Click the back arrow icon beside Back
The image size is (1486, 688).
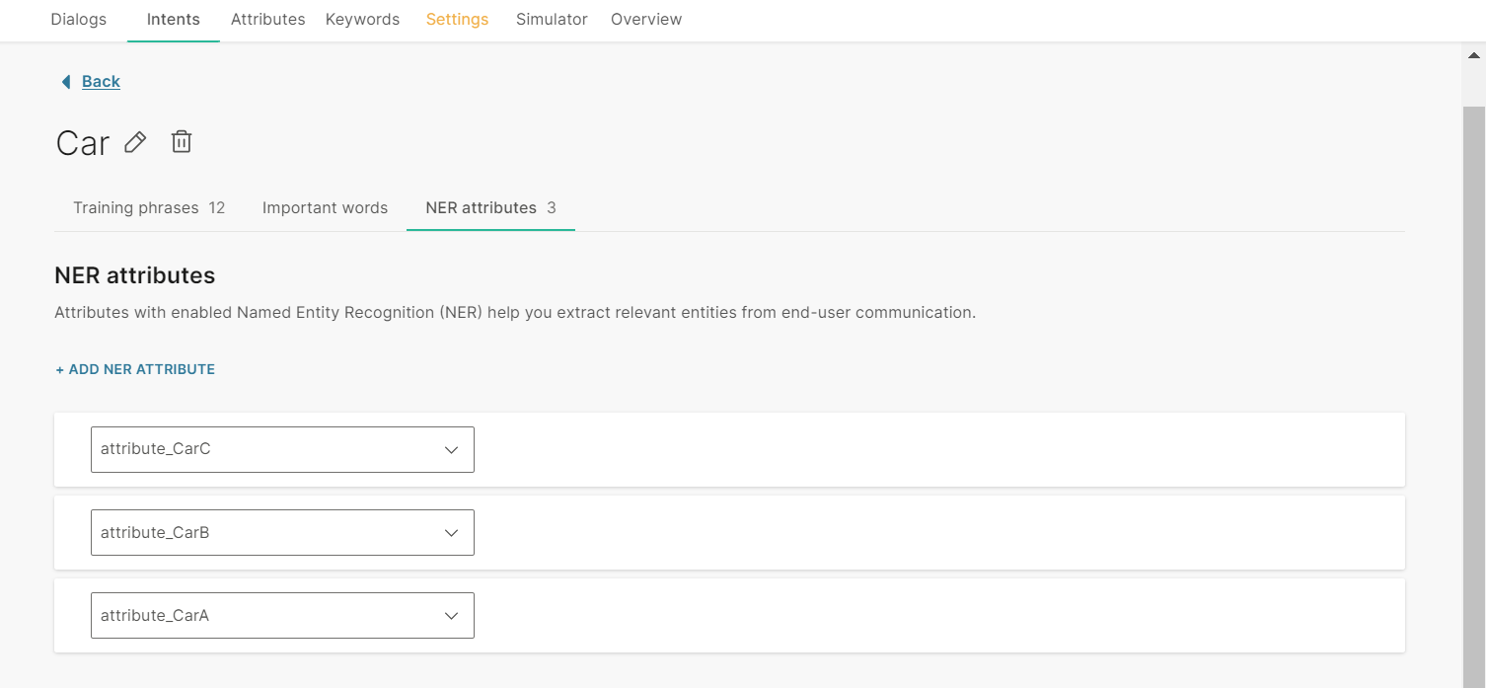point(66,82)
